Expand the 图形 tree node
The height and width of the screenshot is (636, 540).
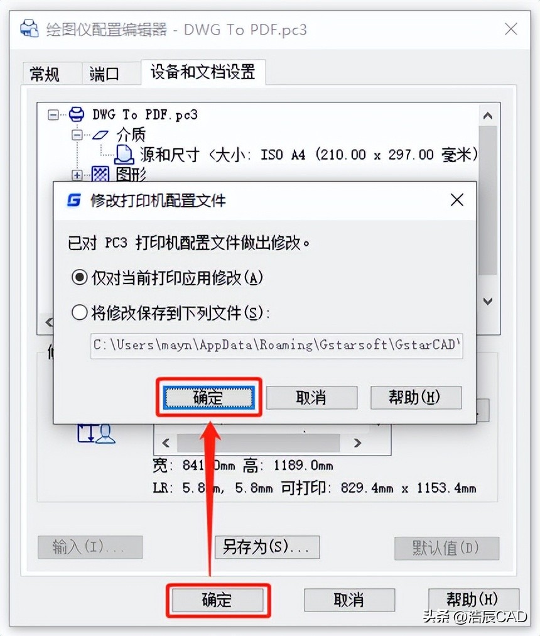[77, 175]
